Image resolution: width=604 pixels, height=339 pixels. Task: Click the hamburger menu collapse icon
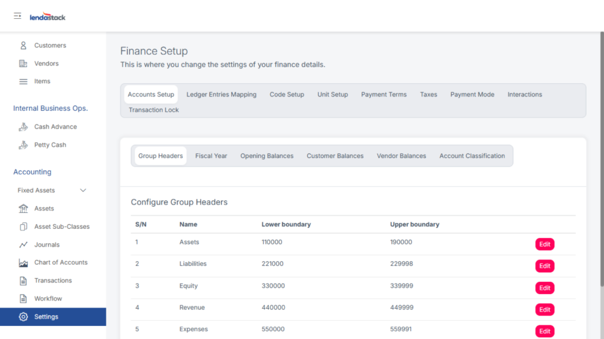point(18,16)
